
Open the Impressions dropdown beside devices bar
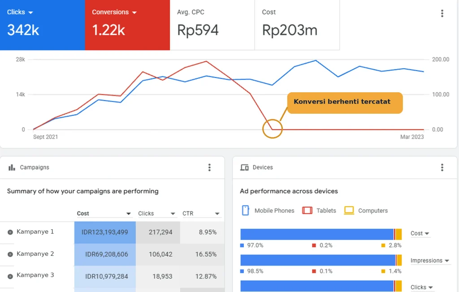coord(430,261)
